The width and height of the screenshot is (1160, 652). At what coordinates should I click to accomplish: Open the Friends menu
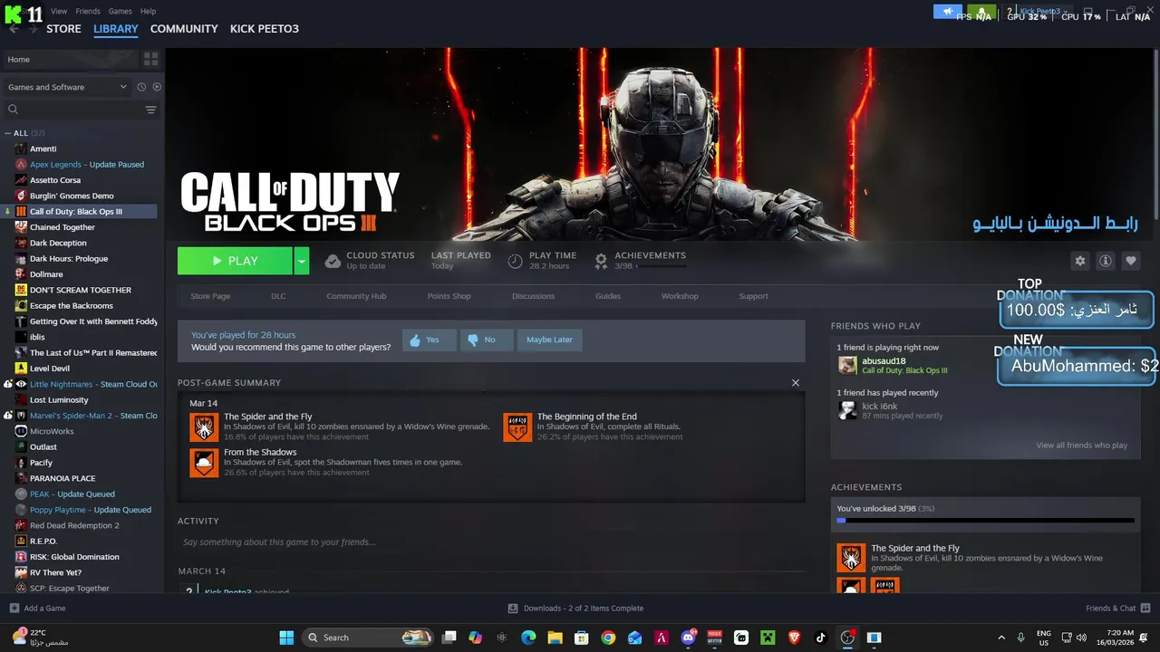(x=88, y=11)
